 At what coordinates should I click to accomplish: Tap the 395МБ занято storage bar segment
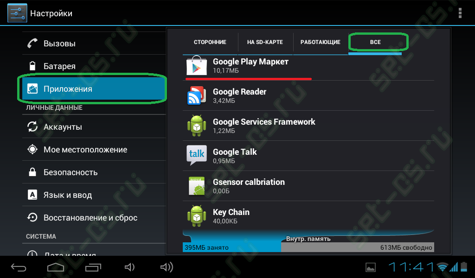(232, 247)
